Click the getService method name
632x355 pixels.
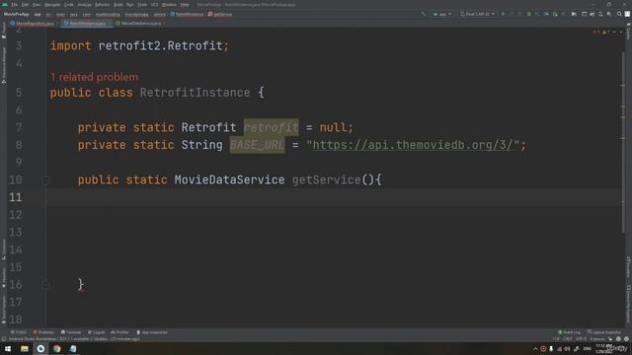click(327, 179)
